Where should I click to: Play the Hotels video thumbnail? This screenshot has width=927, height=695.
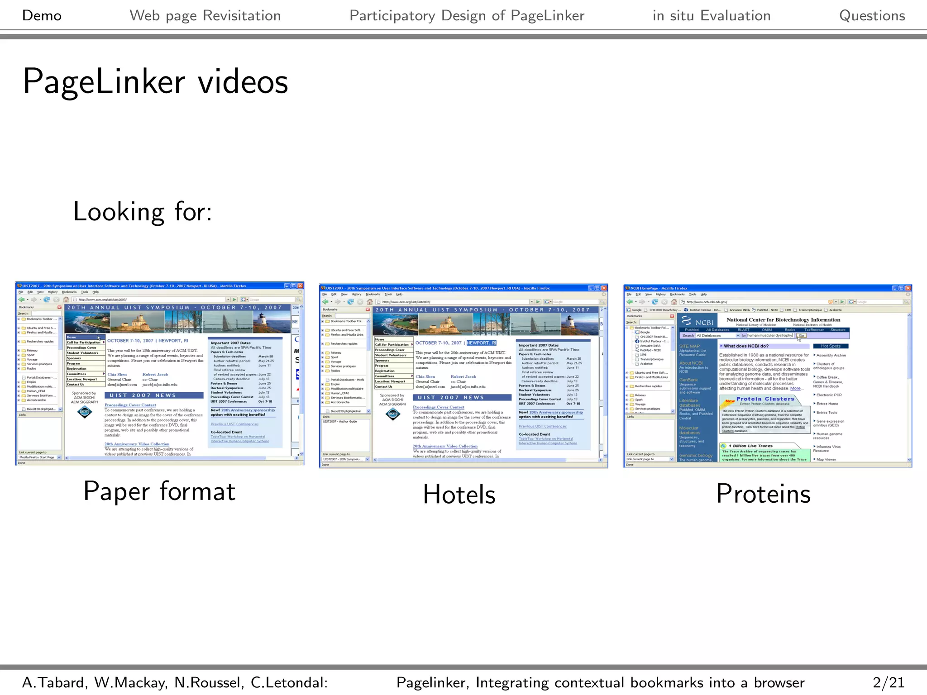pos(463,376)
